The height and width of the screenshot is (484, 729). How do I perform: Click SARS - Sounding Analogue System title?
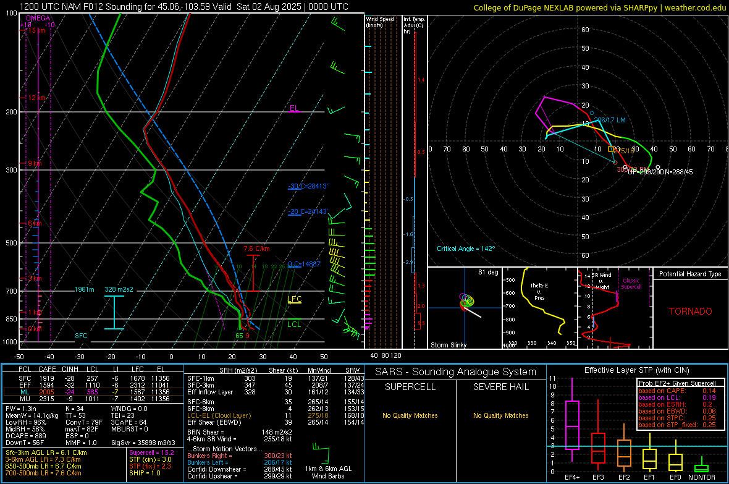(x=455, y=372)
